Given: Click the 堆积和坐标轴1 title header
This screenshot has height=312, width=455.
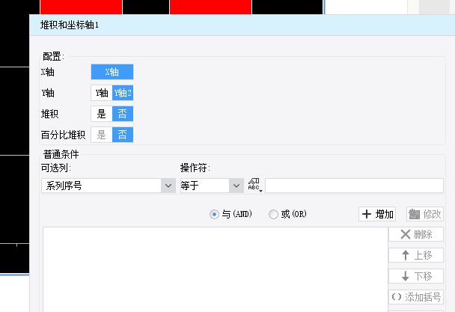Looking at the screenshot, I should click(x=70, y=25).
